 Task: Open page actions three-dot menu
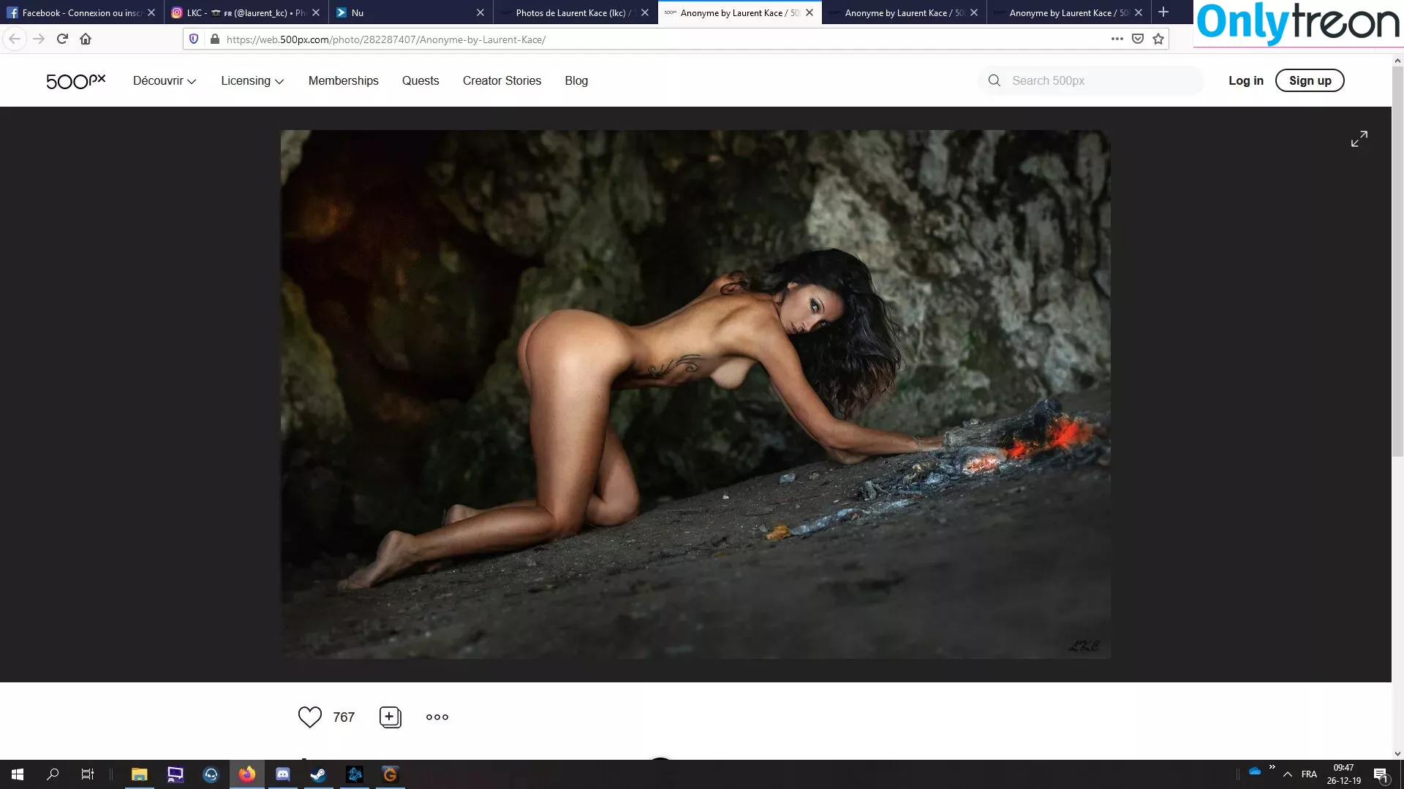[x=1117, y=39]
